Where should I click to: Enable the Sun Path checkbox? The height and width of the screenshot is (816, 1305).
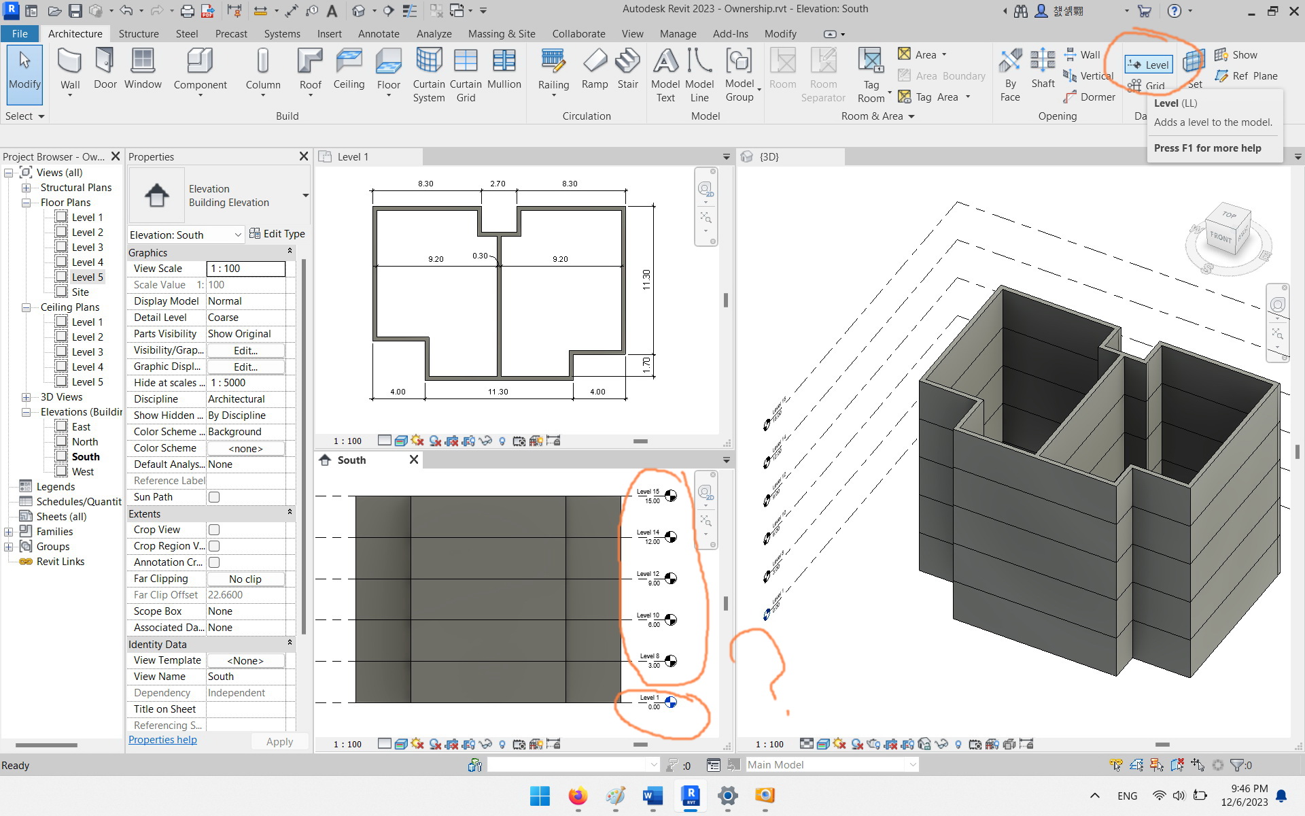214,497
